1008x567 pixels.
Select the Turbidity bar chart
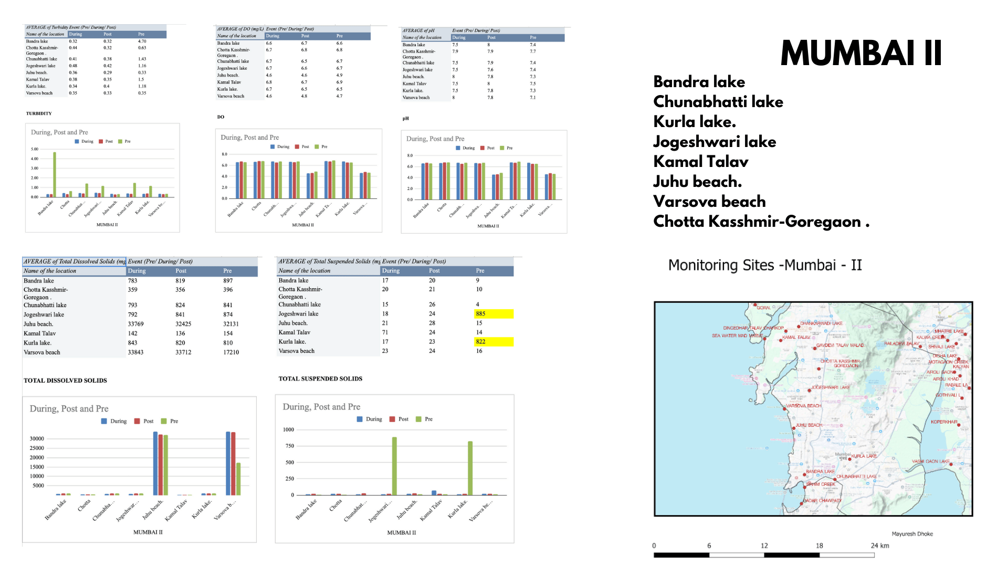(102, 177)
